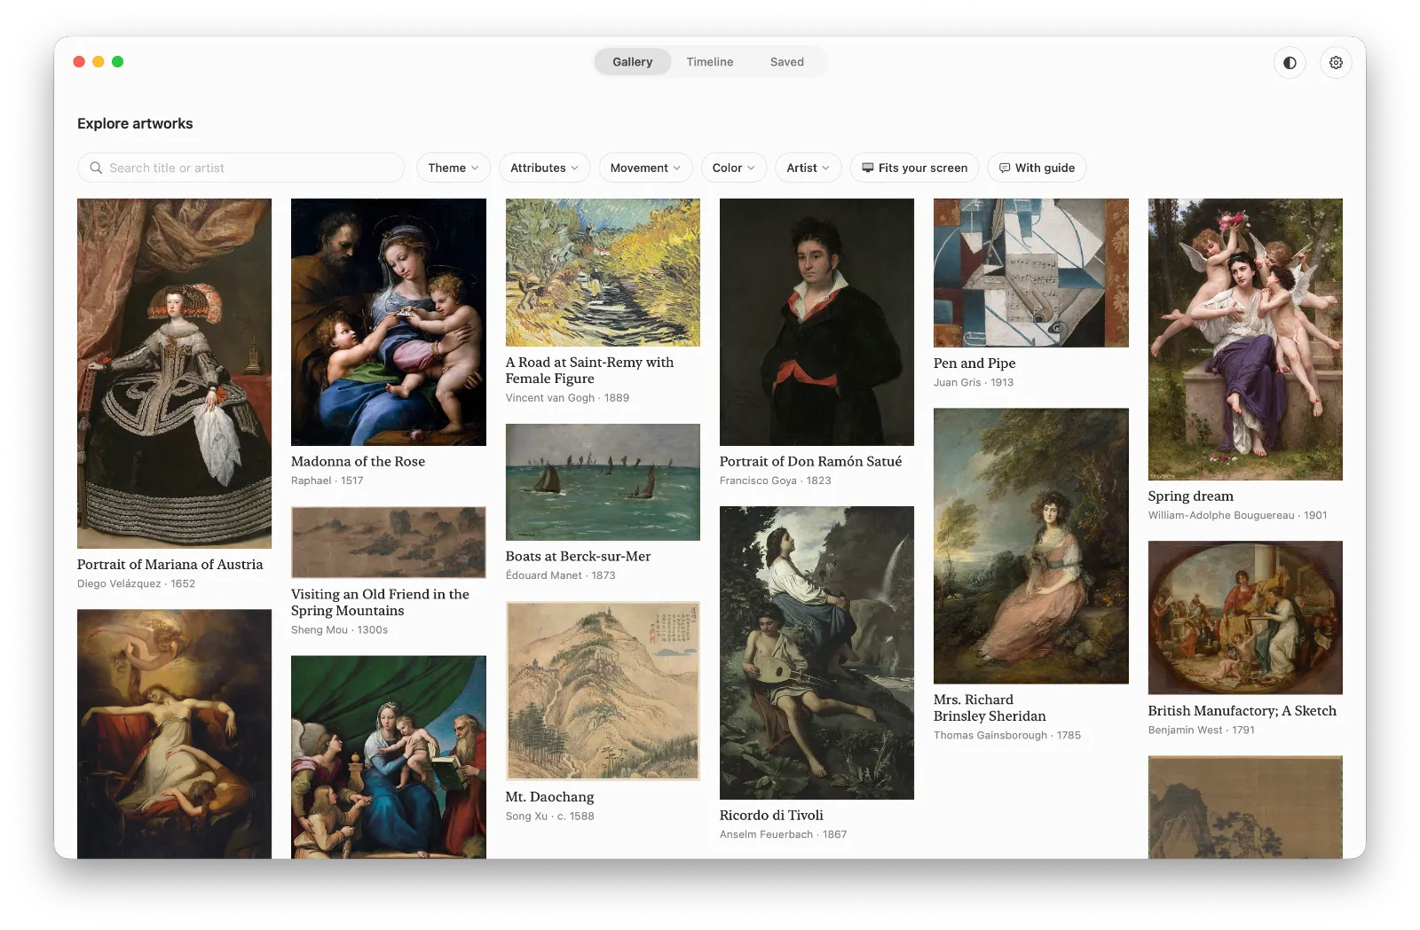Toggle the dark/light theme icon
1420x930 pixels.
coord(1290,63)
